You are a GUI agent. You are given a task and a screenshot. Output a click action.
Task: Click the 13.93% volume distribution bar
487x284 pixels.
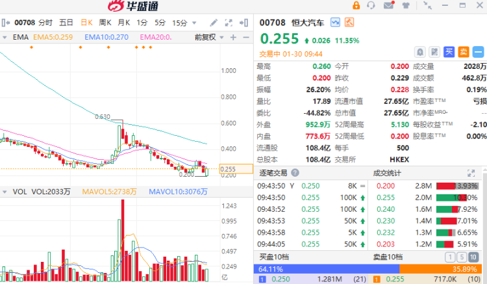click(457, 186)
